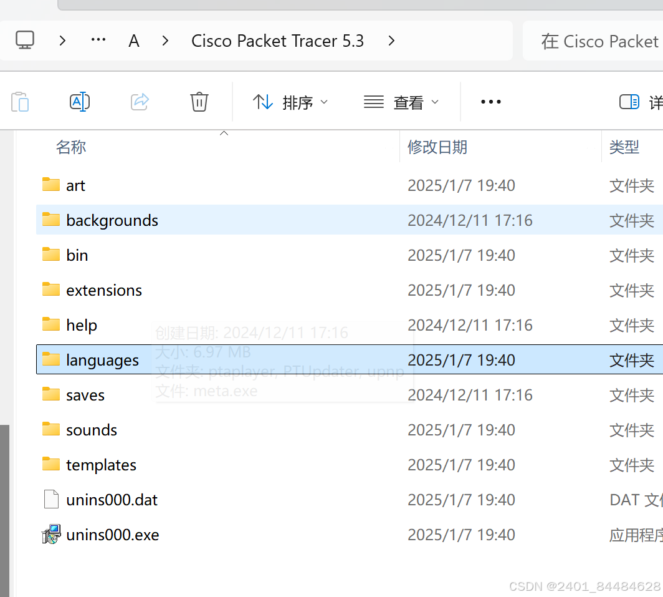Click the languages row 文件夹 type cell
This screenshot has height=597, width=663.
click(x=632, y=361)
